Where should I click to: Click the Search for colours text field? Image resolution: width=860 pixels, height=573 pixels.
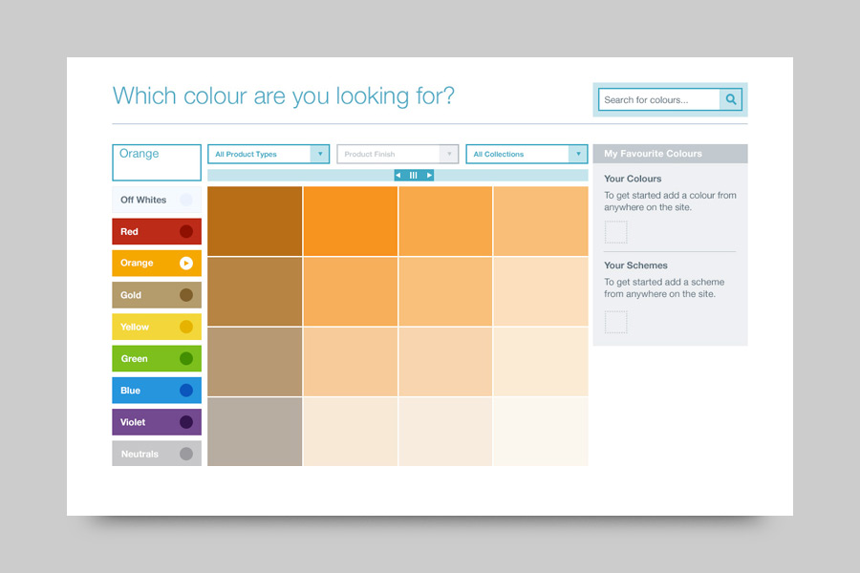point(659,99)
